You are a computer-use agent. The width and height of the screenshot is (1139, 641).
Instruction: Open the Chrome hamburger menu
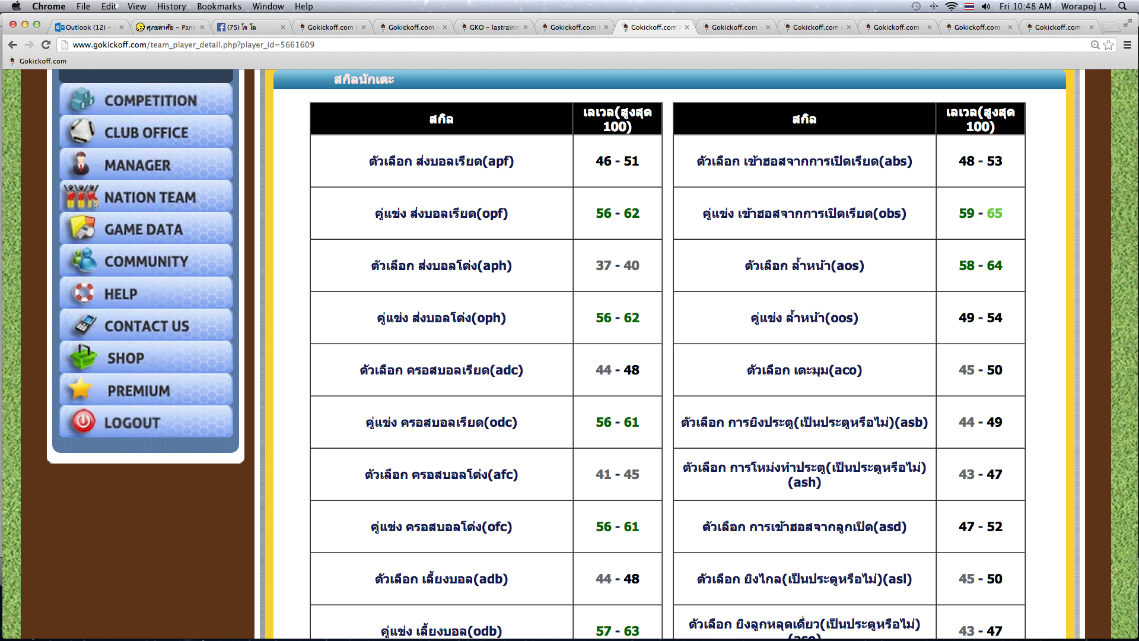[1127, 45]
